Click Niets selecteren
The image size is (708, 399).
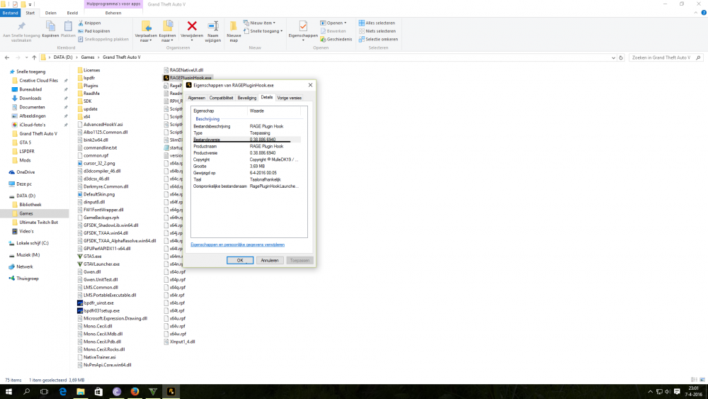(377, 31)
